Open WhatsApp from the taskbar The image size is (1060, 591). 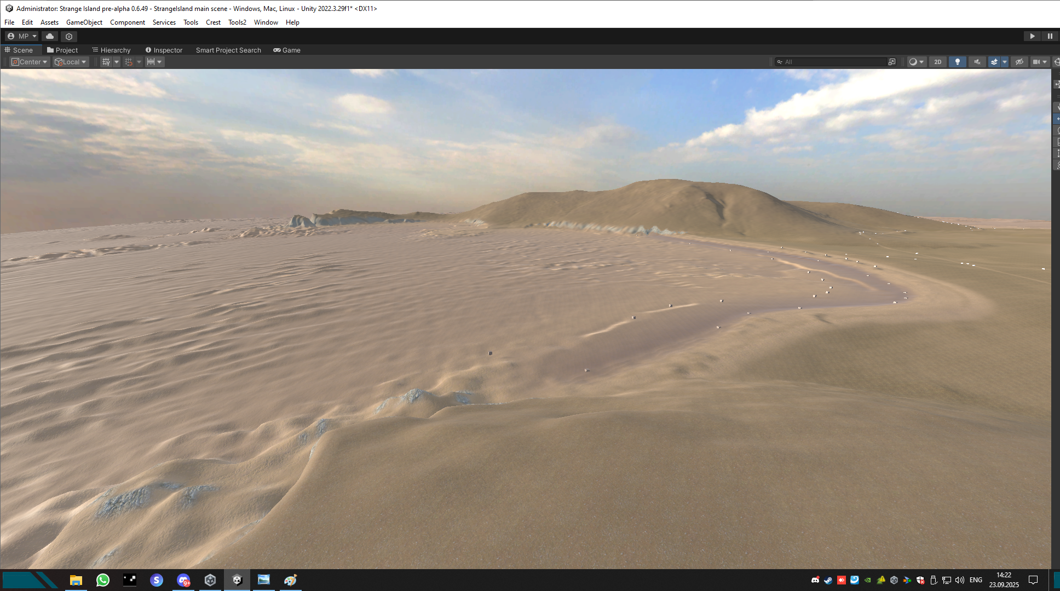tap(103, 580)
